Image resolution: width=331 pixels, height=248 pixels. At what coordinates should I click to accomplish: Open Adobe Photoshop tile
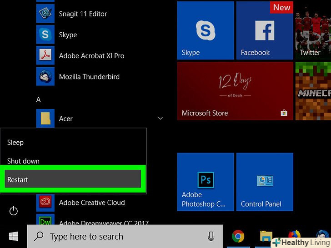point(206,182)
